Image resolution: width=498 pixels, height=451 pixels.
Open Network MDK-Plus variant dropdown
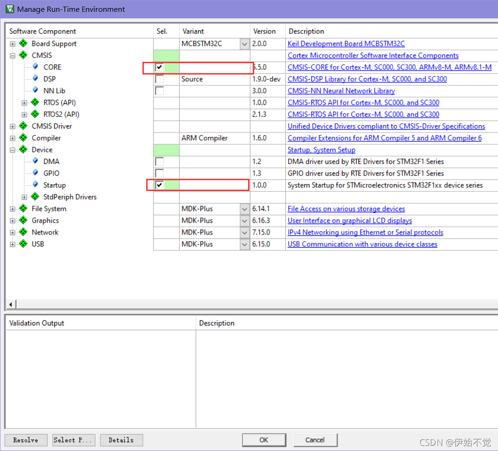click(x=245, y=233)
